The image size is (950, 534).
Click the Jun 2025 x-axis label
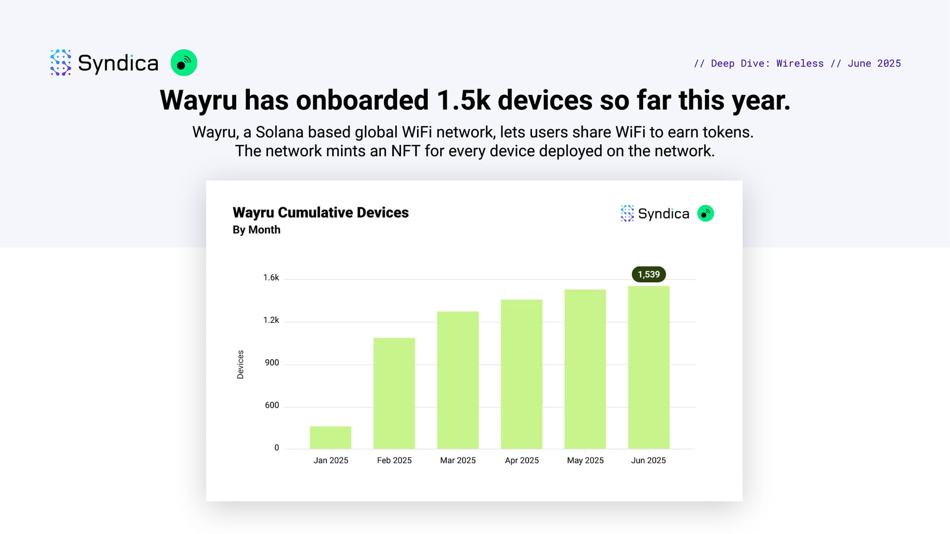coord(648,460)
